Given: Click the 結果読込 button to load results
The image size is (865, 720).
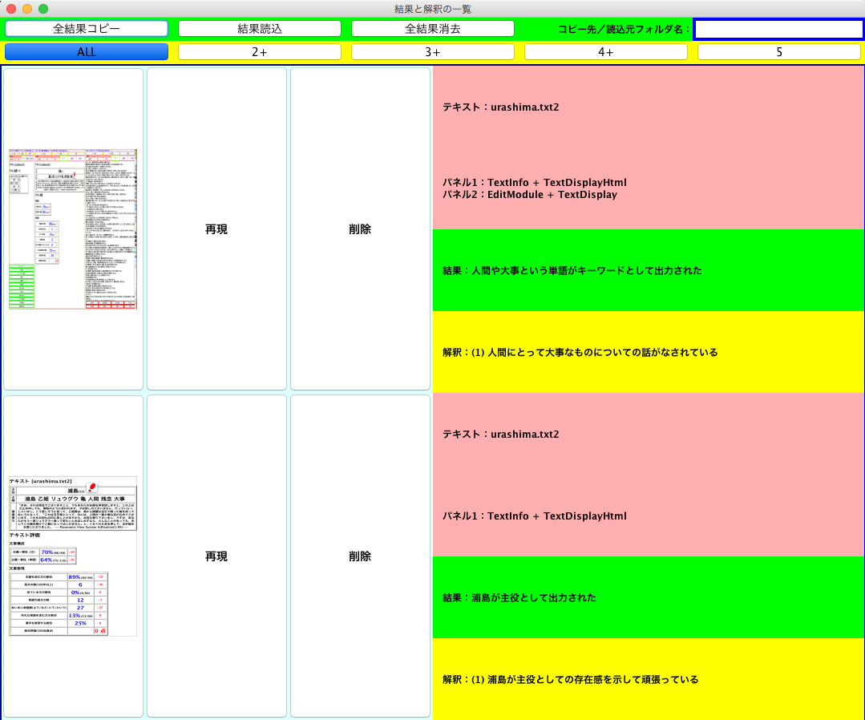Looking at the screenshot, I should [x=259, y=28].
